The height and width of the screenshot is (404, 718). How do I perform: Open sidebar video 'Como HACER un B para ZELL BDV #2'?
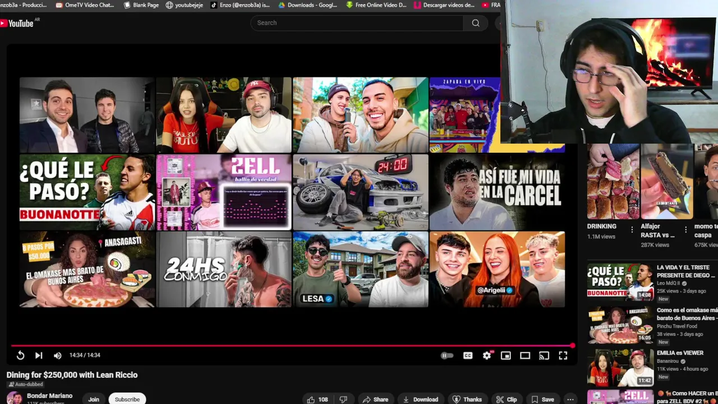[687, 397]
